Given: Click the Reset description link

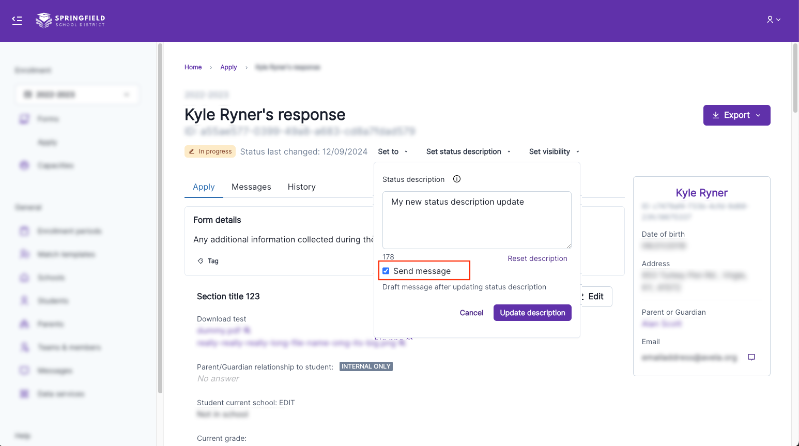Looking at the screenshot, I should pos(537,258).
